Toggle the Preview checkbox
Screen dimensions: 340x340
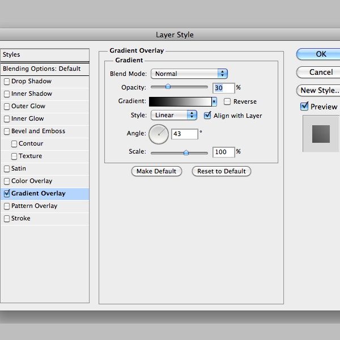point(304,107)
